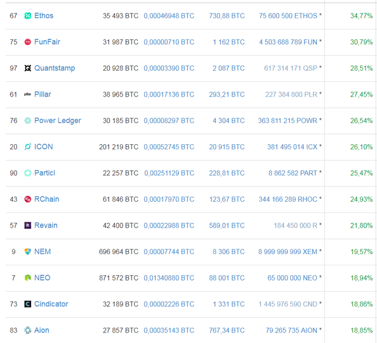
Task: Click Ethos market cap 35 493 BTC
Action: (120, 16)
